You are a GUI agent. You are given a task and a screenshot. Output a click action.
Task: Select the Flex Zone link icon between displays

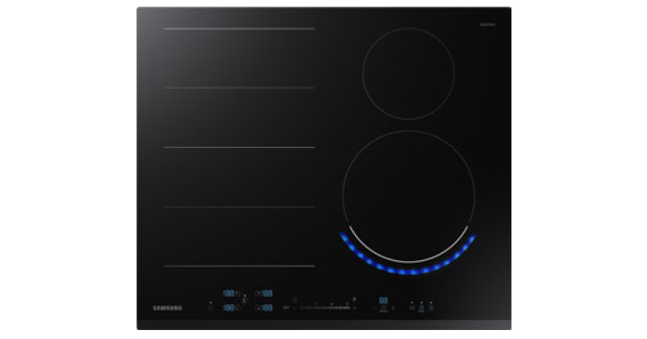(x=244, y=300)
